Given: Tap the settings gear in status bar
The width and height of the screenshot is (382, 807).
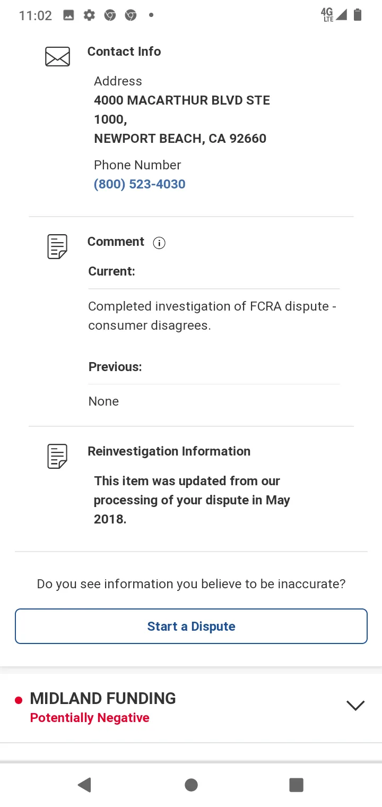Looking at the screenshot, I should click(89, 15).
